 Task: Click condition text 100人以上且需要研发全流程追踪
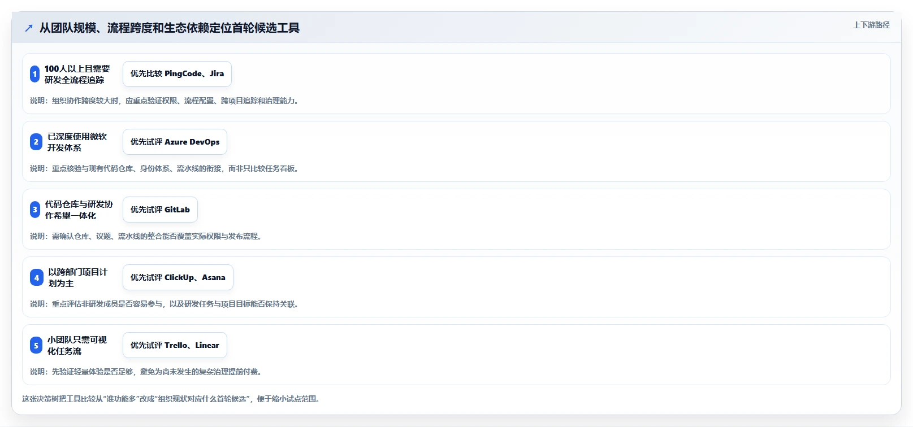[x=77, y=74]
